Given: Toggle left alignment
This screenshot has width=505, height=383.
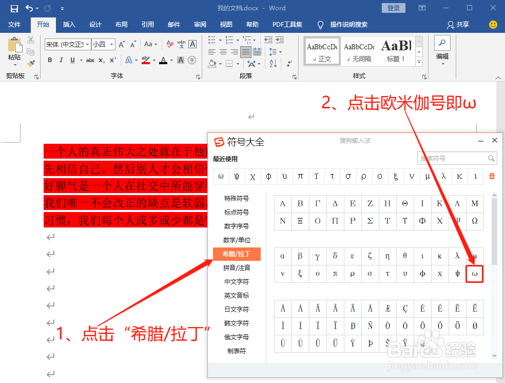Looking at the screenshot, I should (211, 51).
